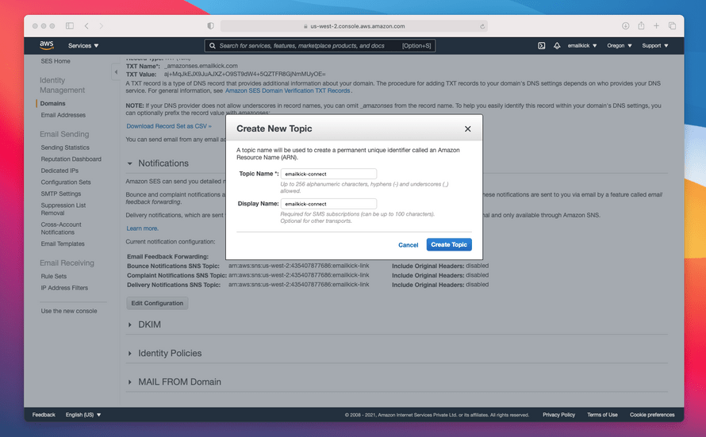Screen dimensions: 706x437
Task: Collapse the Notifications section
Action: [130, 163]
